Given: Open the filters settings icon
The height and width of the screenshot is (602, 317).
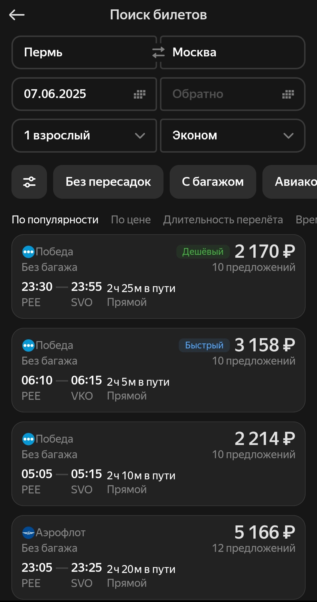Looking at the screenshot, I should click(x=29, y=182).
